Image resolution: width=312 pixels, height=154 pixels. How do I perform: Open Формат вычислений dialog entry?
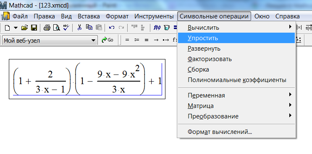tap(236, 132)
